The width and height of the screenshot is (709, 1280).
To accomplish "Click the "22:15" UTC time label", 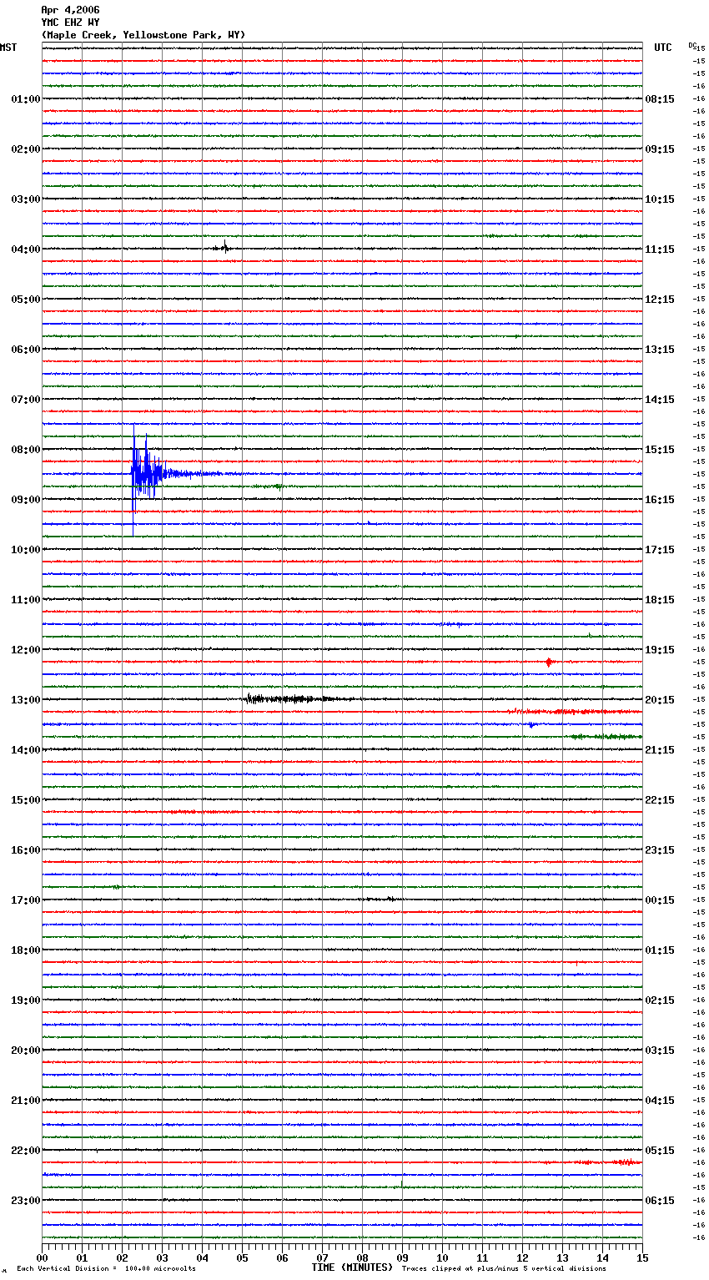I will [660, 800].
